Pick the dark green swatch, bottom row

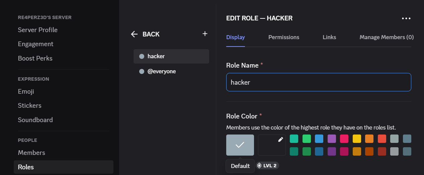(307, 151)
